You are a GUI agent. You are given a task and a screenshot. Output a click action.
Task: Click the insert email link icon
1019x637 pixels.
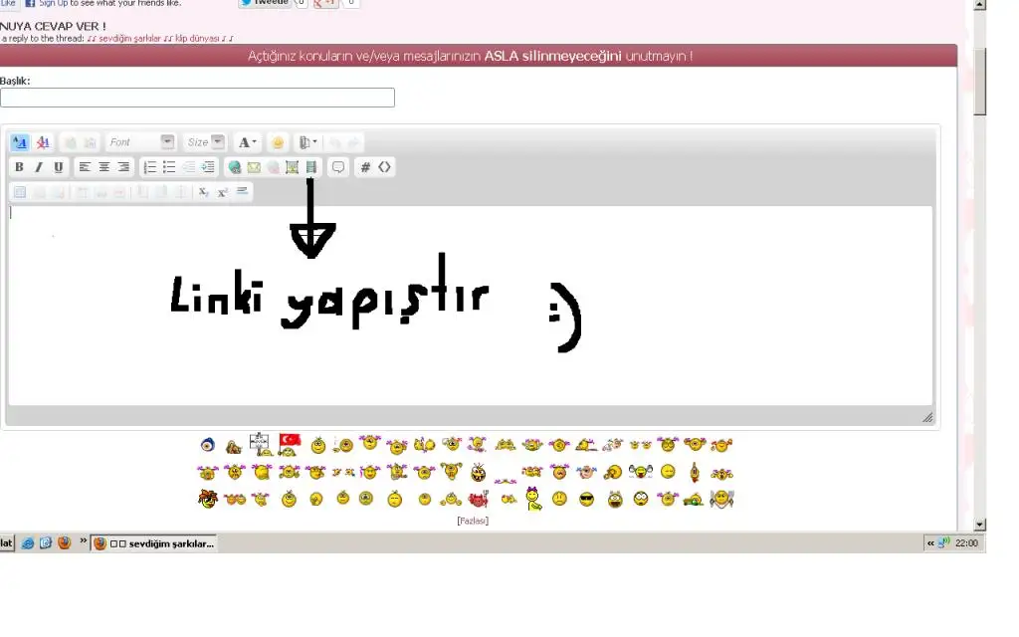[x=254, y=167]
